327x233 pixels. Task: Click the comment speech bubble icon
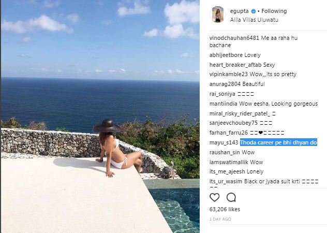[231, 197]
